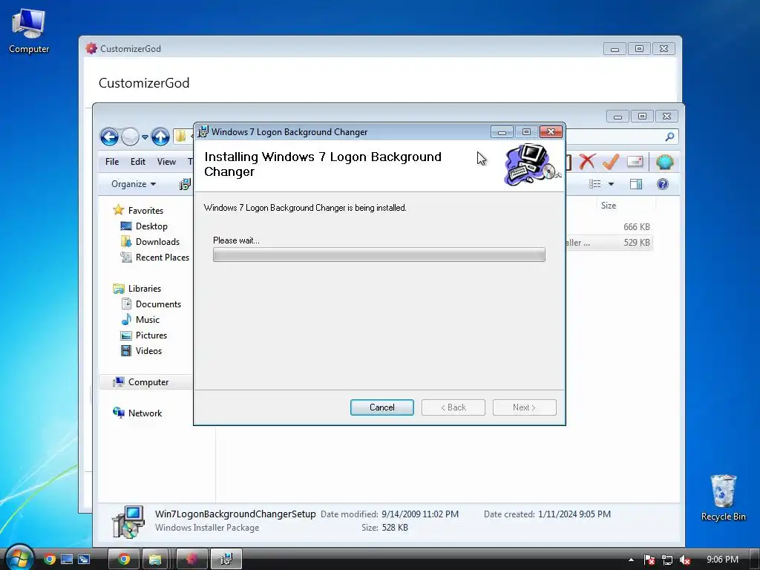Go up one folder level in Explorer
The image size is (760, 570).
point(160,137)
